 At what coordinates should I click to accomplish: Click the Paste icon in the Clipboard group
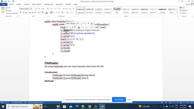tap(3, 9)
